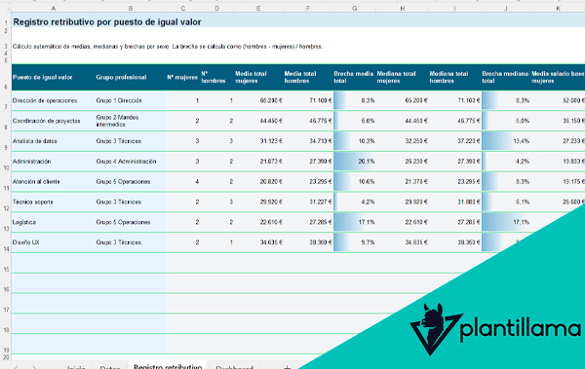Click the 20,1% brecha media cell

354,162
